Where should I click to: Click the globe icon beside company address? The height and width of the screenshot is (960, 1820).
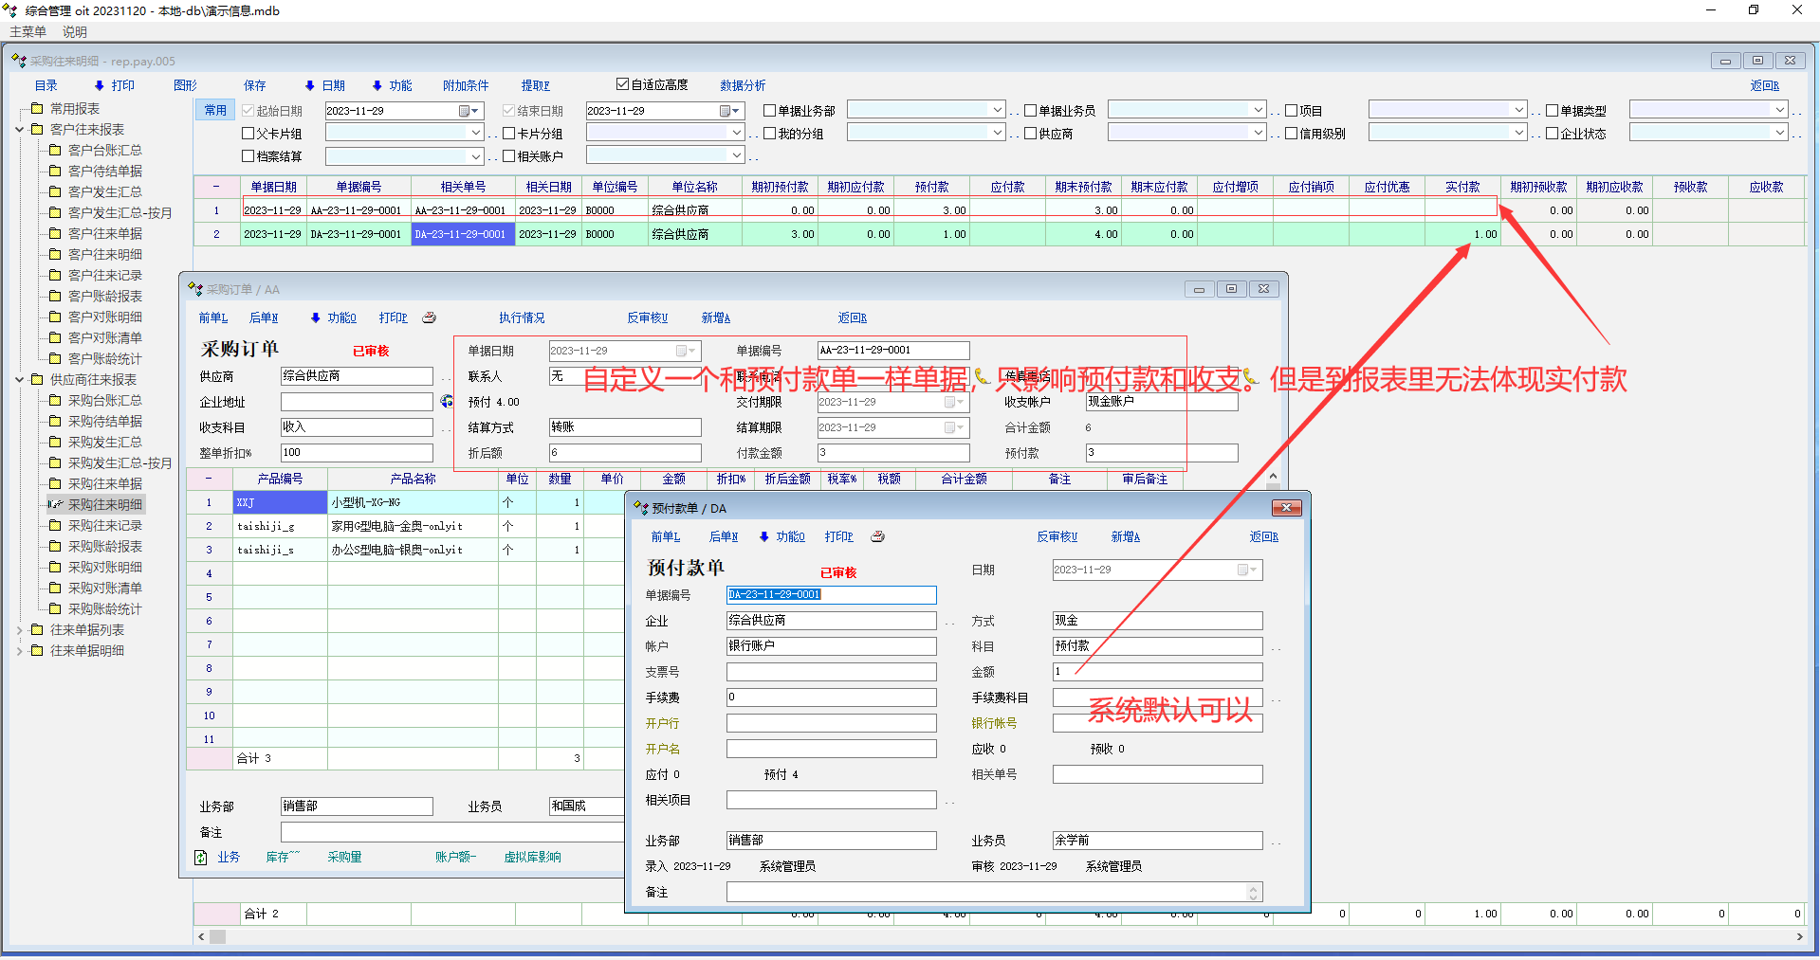(447, 402)
